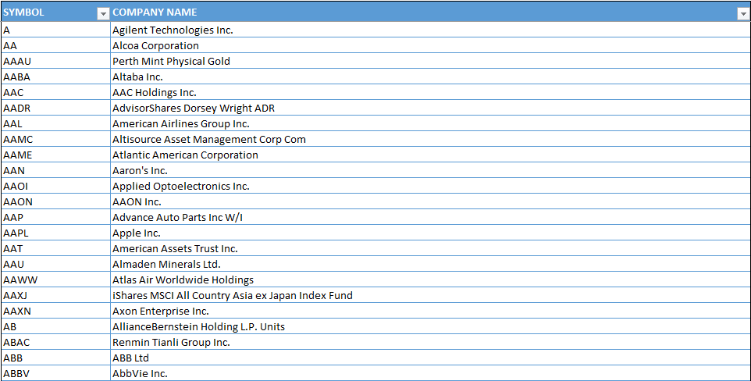Select the symbol cell 'AAON'
The image size is (751, 381).
pyautogui.click(x=55, y=201)
